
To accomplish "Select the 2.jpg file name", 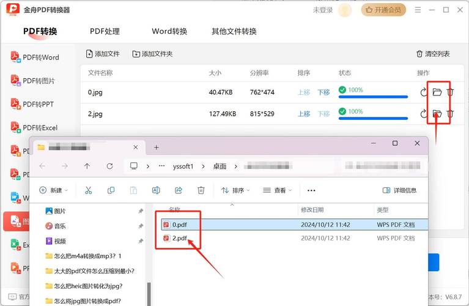I will (x=95, y=114).
